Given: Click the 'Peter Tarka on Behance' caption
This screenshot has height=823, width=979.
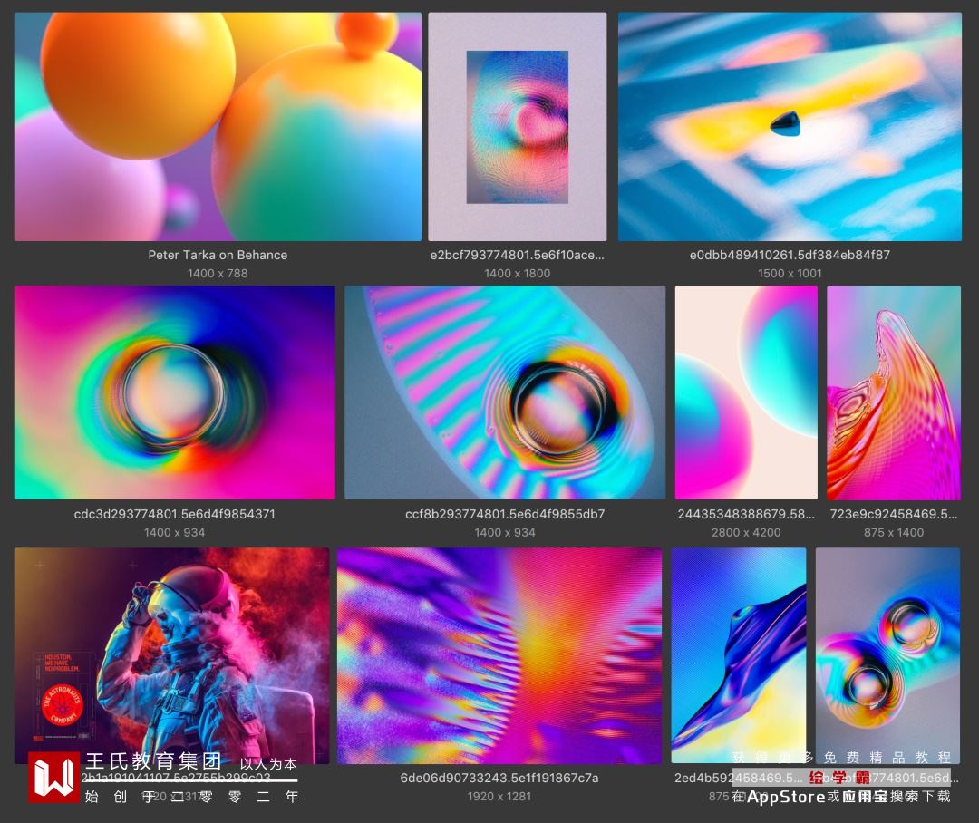Looking at the screenshot, I should click(218, 255).
